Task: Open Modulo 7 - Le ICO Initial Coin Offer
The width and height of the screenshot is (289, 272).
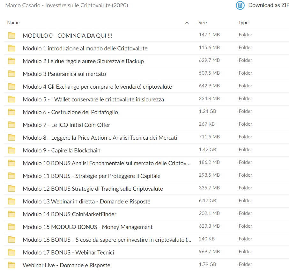Action: click(x=66, y=125)
